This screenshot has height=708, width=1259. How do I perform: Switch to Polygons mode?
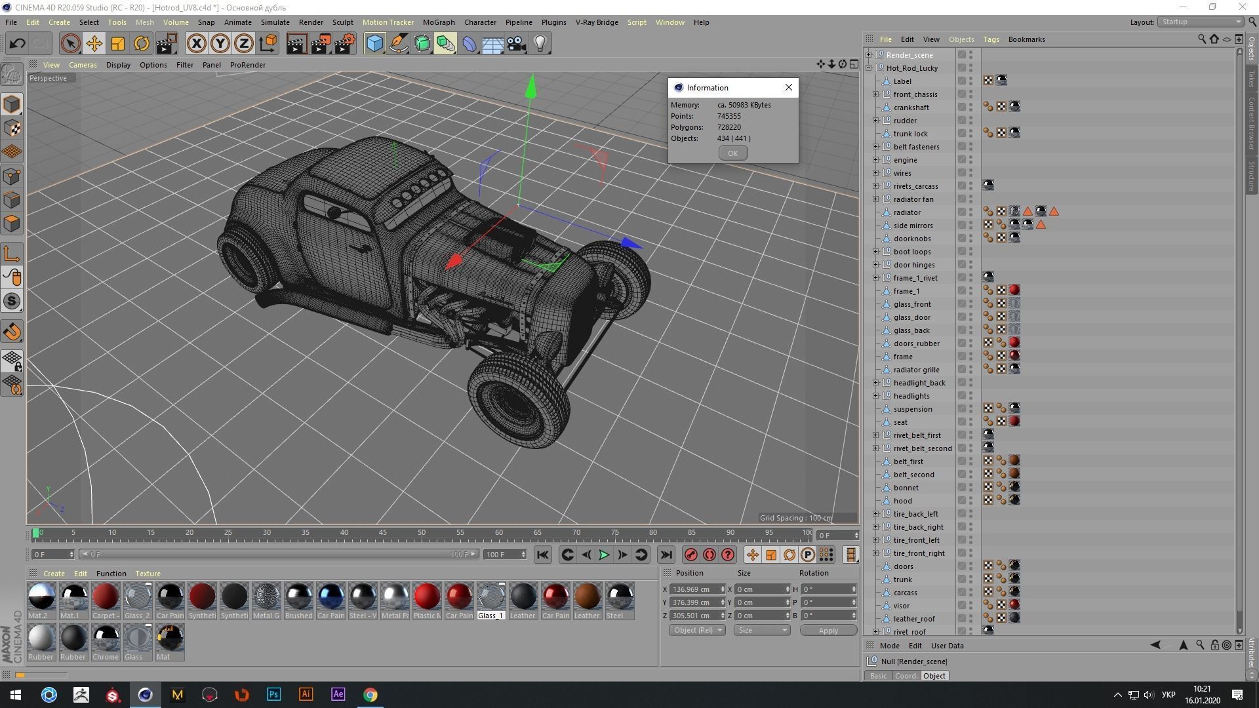coord(12,223)
